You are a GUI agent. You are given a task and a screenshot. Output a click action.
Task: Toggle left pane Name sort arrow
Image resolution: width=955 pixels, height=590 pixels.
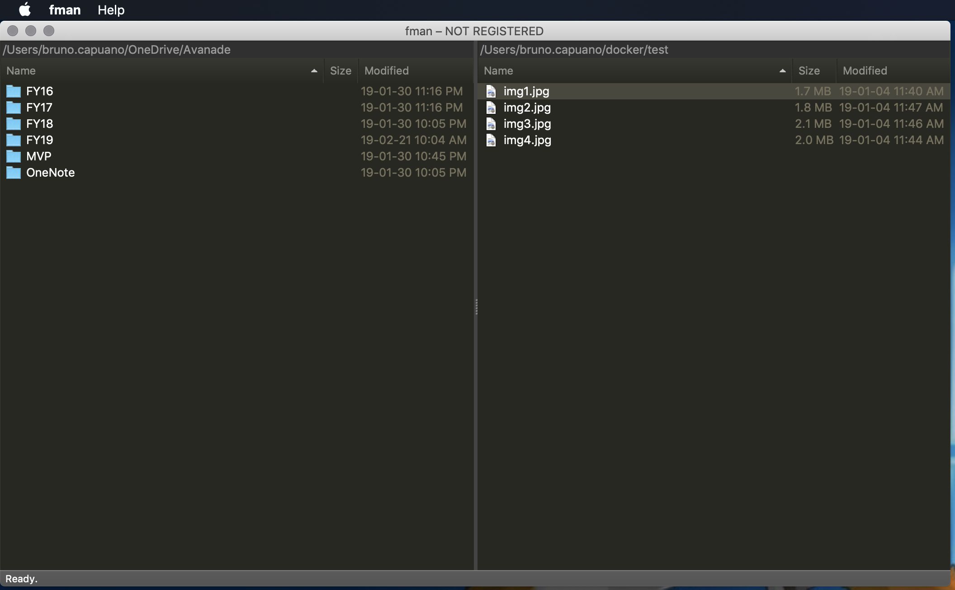[314, 71]
